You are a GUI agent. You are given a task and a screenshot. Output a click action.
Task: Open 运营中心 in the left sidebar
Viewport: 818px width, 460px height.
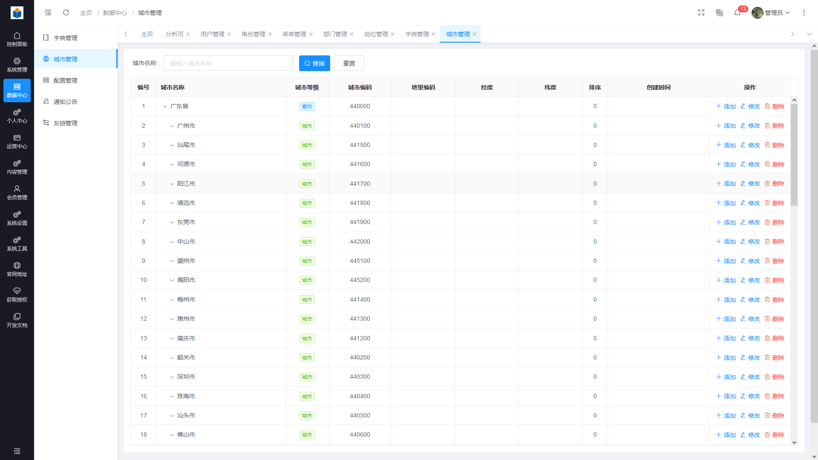[17, 141]
